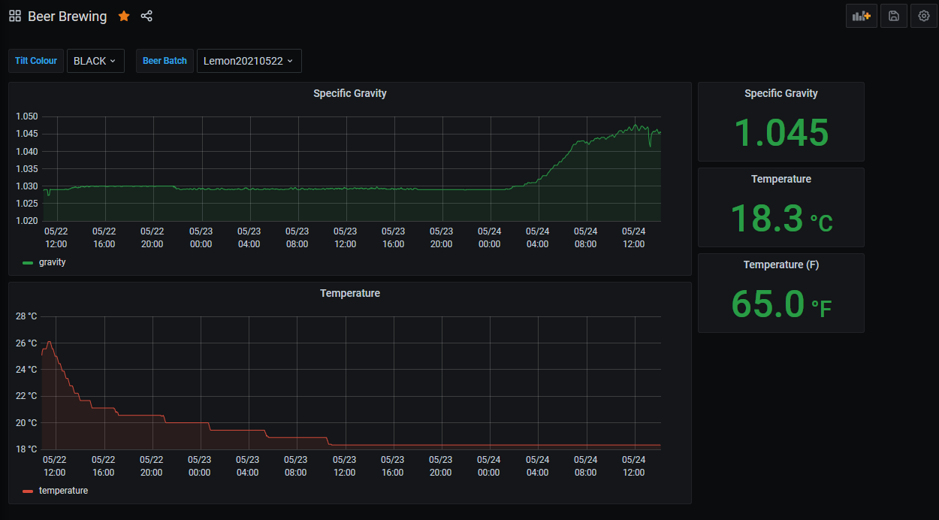Click the 1.045 specific gravity value
This screenshot has width=939, height=520.
[x=781, y=133]
